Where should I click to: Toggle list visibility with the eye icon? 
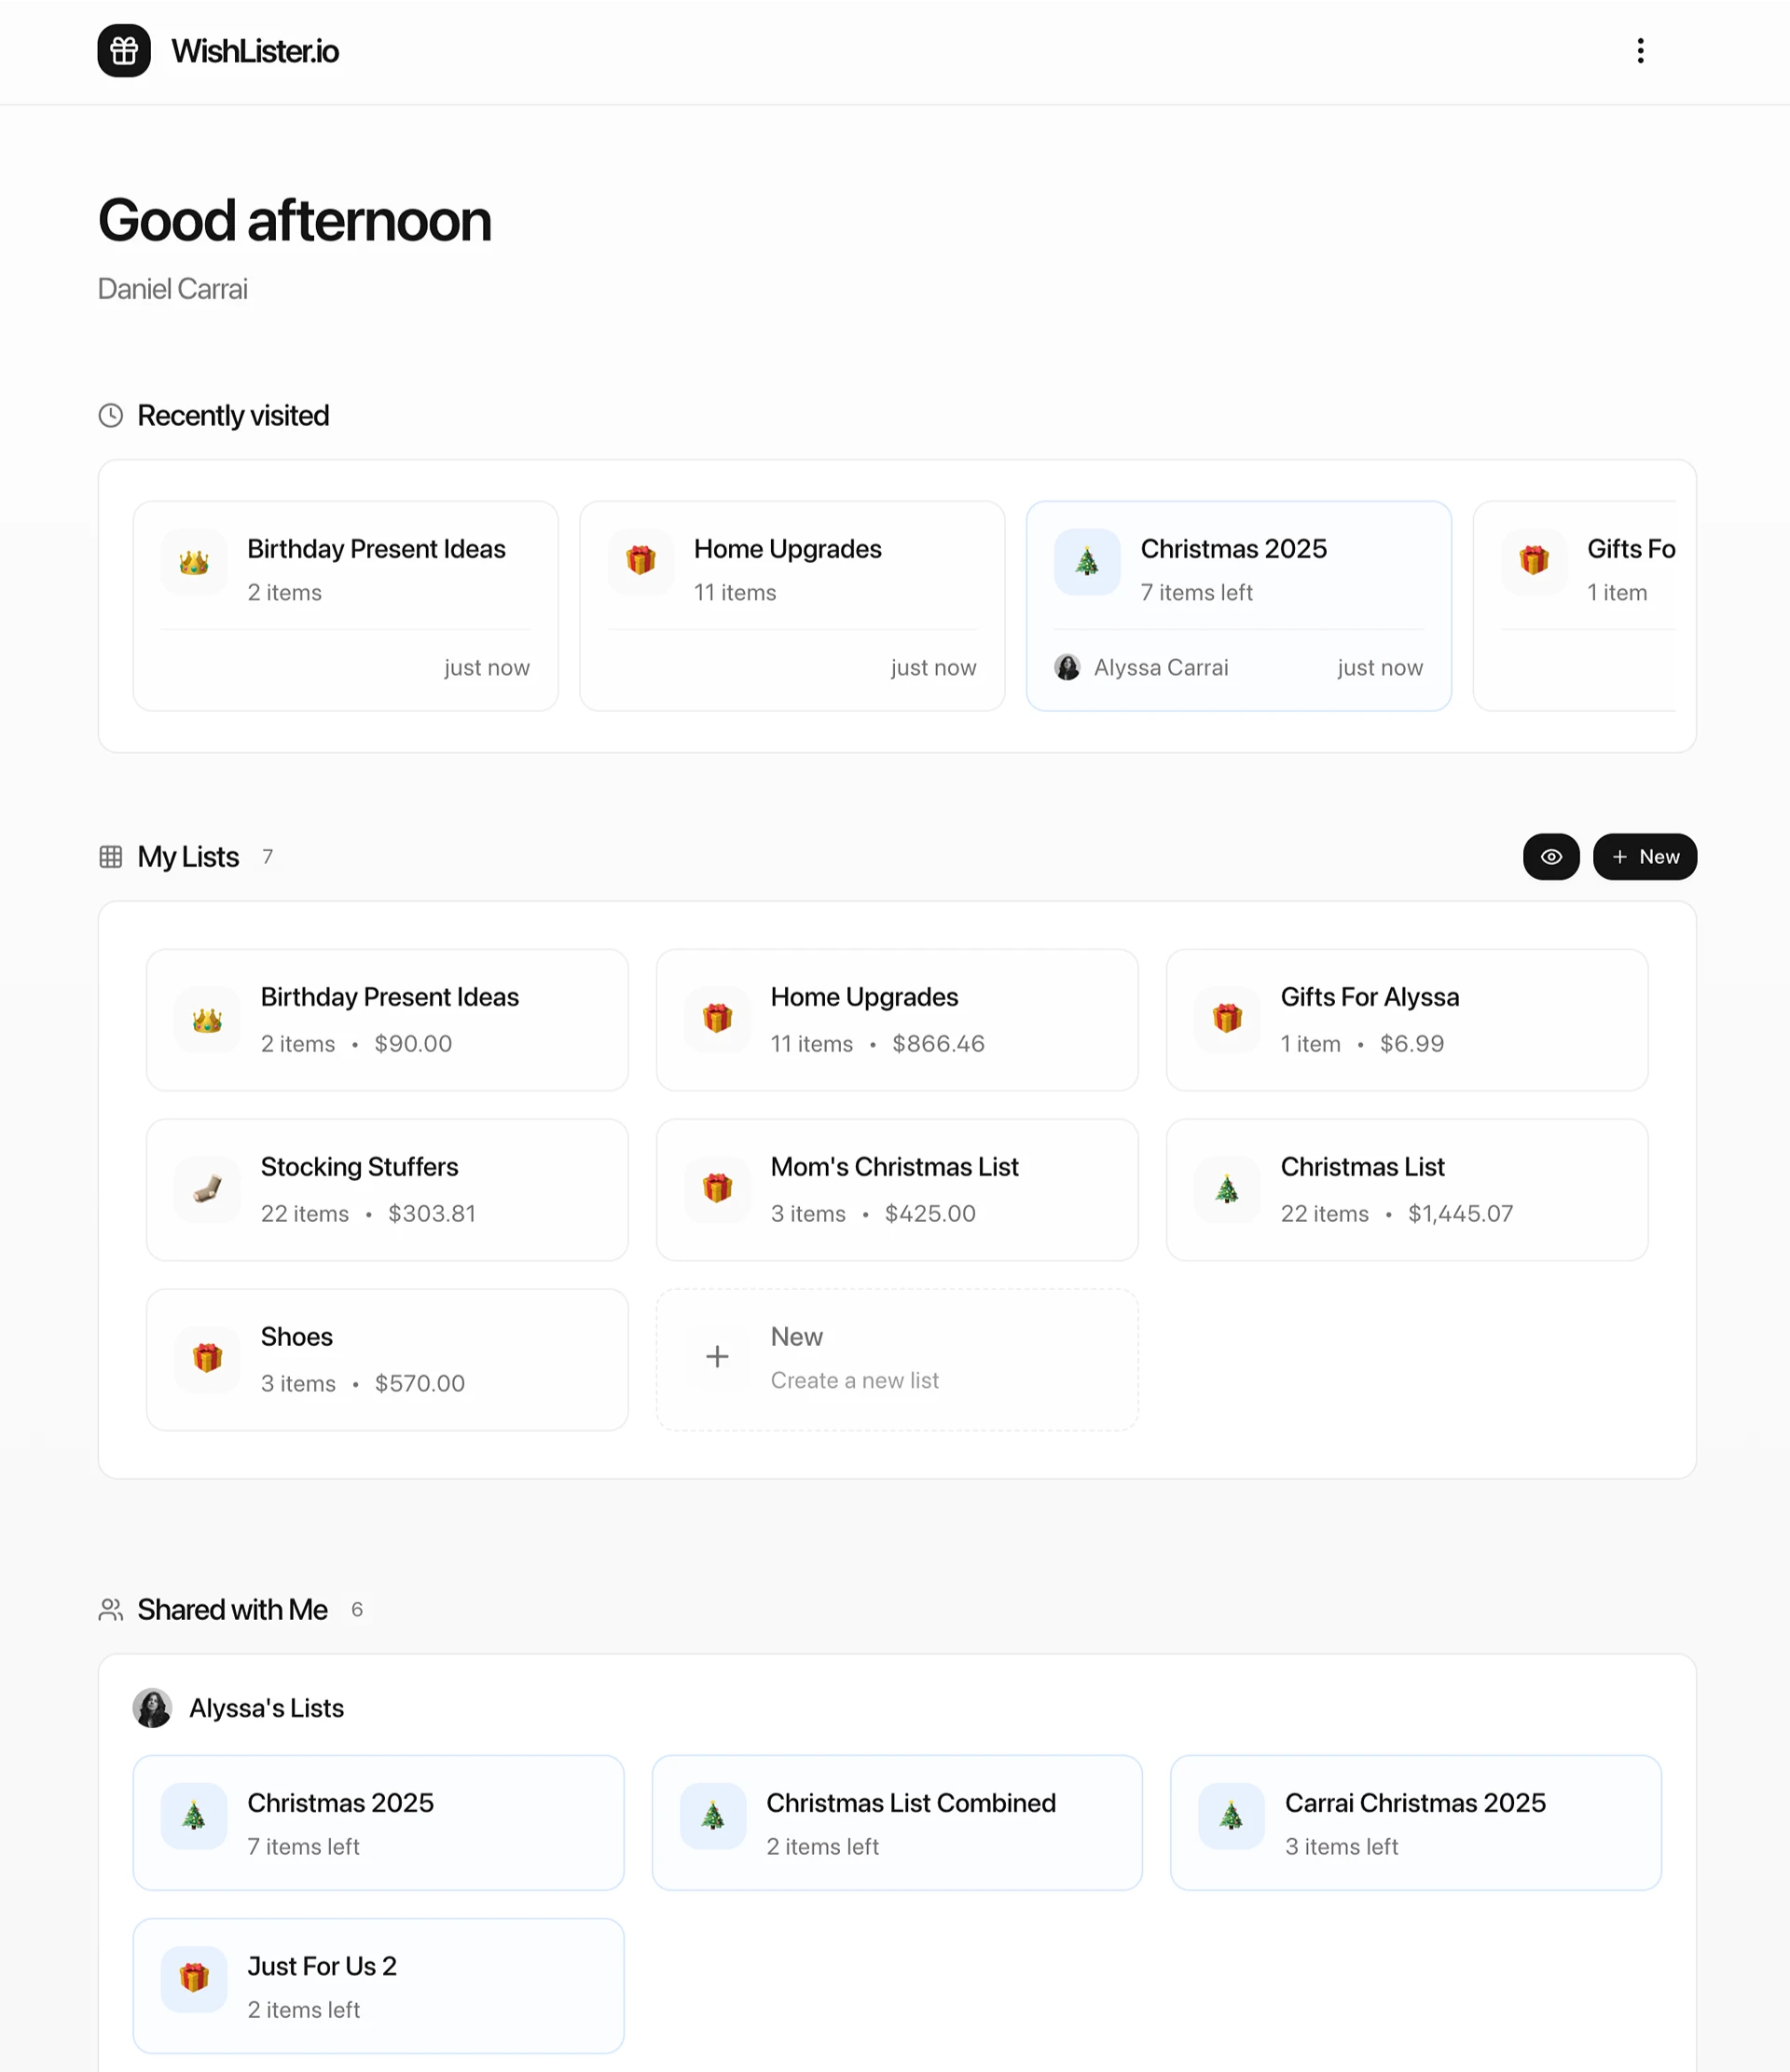pyautogui.click(x=1551, y=857)
